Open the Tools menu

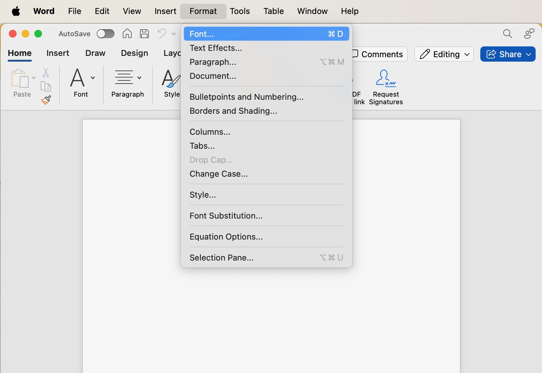(x=240, y=11)
